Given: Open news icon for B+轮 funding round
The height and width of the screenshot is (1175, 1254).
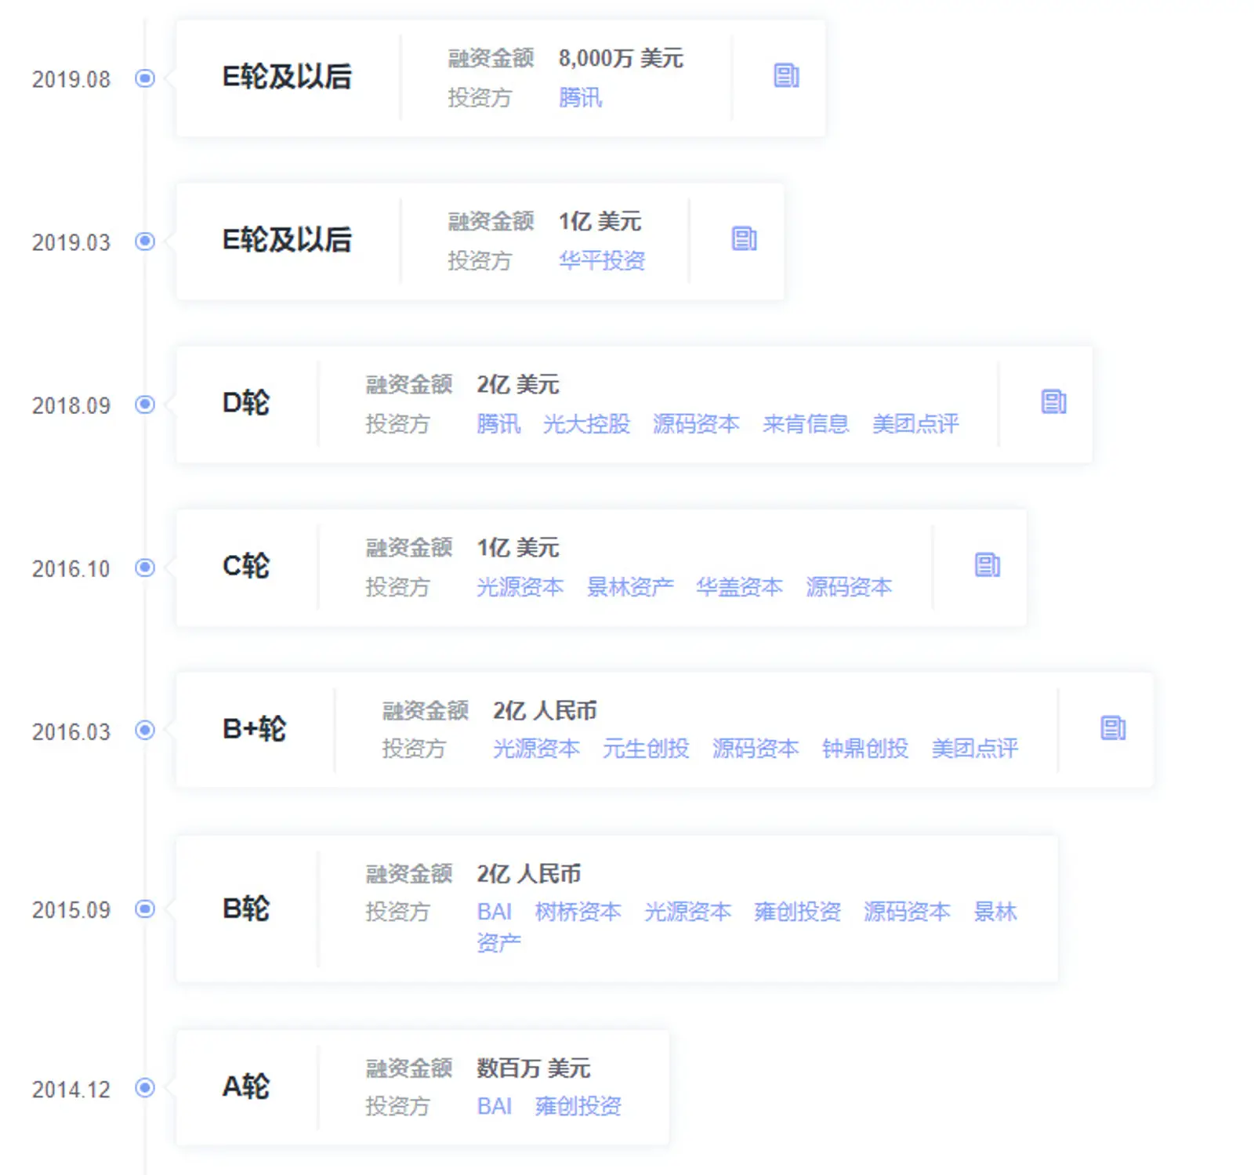Looking at the screenshot, I should (x=1113, y=728).
